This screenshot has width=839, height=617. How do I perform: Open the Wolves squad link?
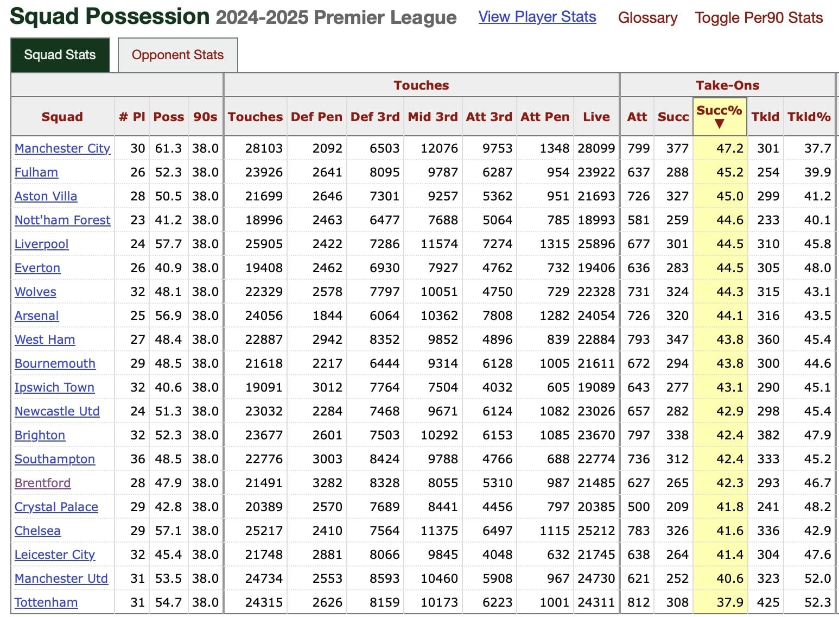(x=35, y=292)
